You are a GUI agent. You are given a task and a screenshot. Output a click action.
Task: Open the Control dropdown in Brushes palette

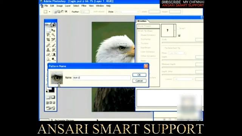coord(184,79)
